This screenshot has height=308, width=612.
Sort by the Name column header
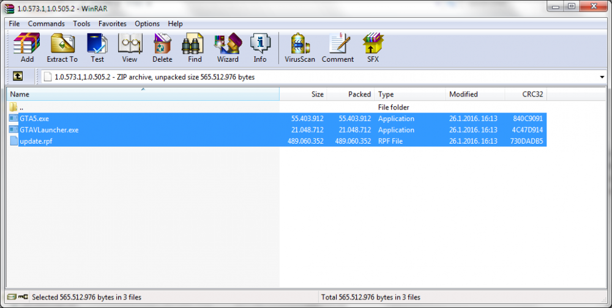[x=143, y=94]
